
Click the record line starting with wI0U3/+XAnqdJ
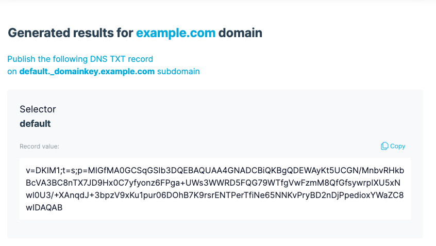pyautogui.click(x=215, y=195)
